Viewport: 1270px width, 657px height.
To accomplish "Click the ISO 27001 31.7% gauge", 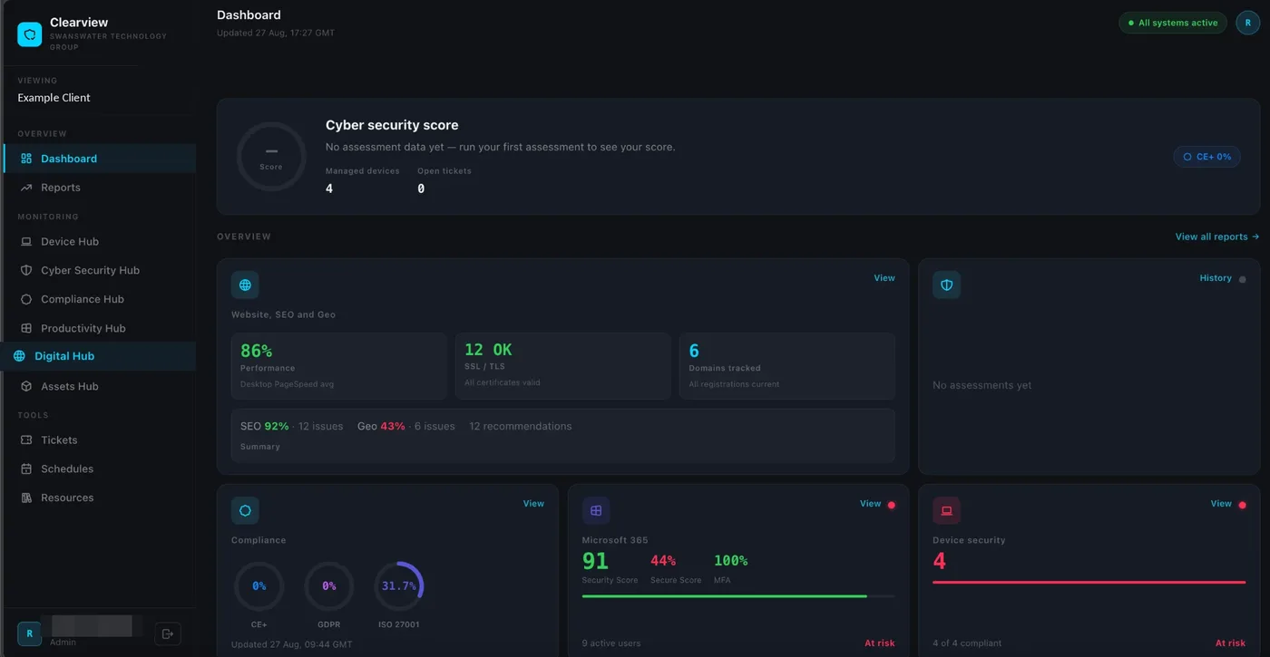I will [399, 586].
